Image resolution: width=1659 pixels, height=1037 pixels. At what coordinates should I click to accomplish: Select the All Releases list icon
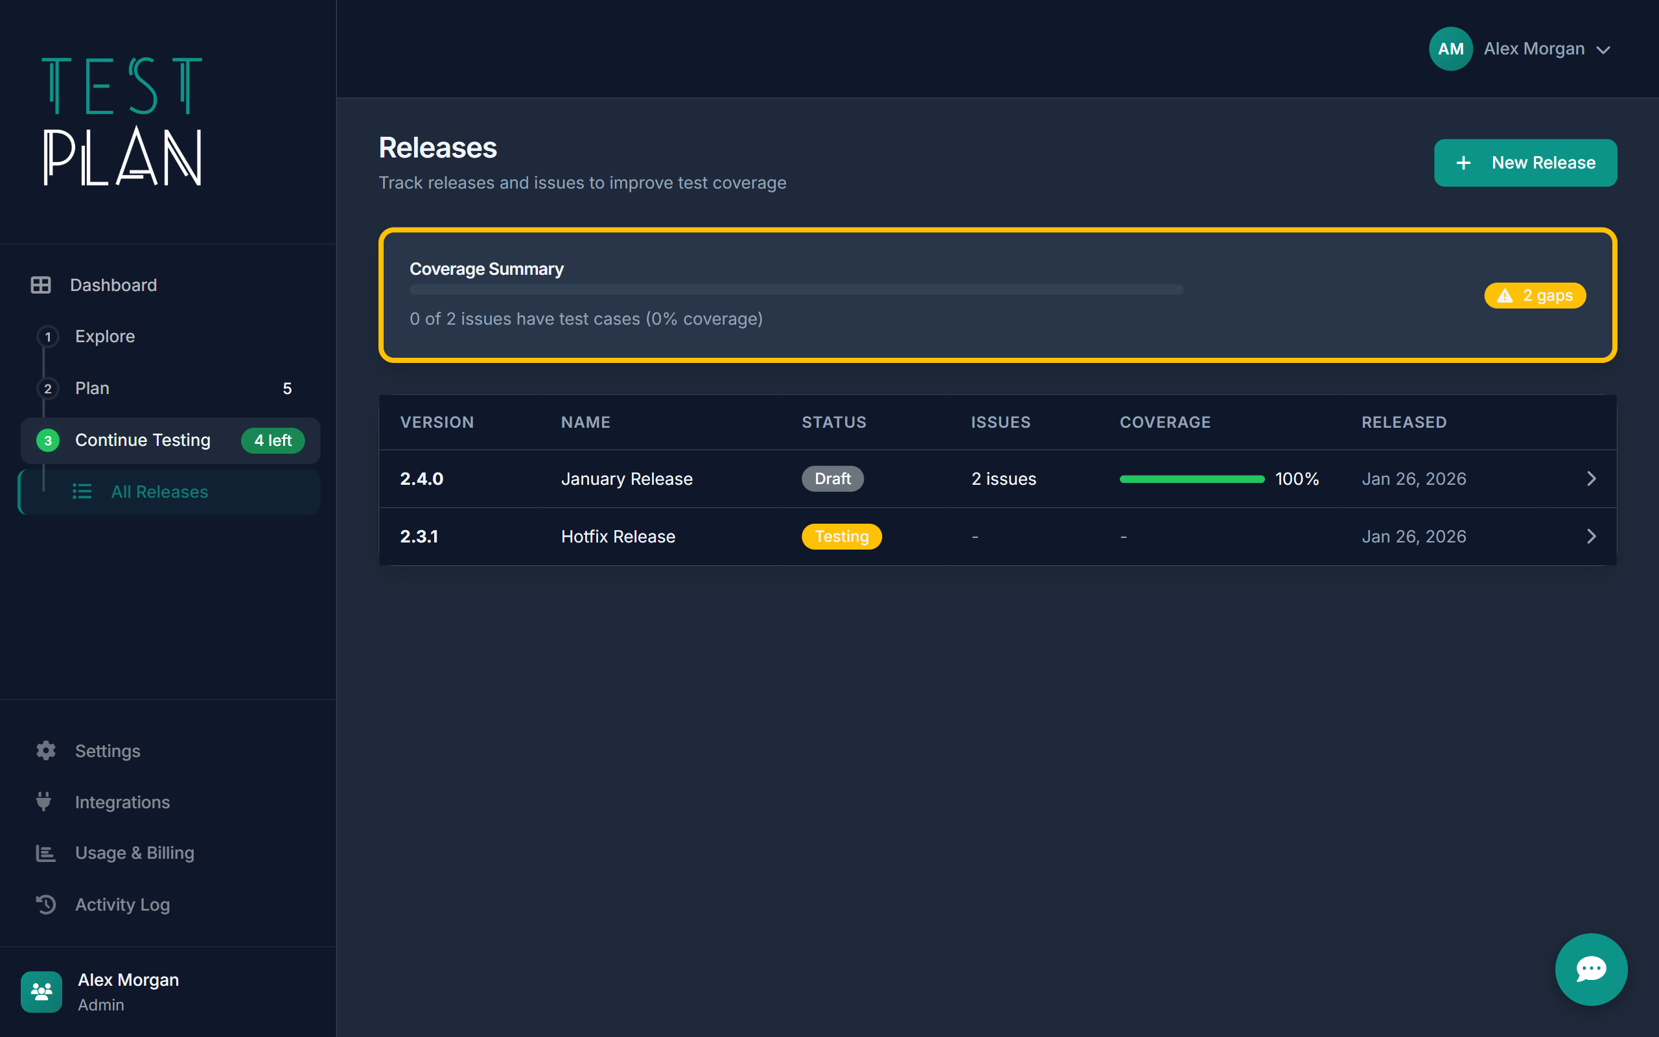click(x=82, y=492)
